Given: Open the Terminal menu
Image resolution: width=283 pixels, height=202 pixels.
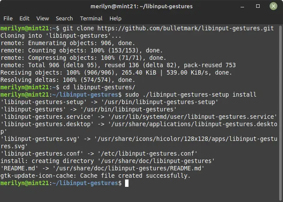Looking at the screenshot, I should pos(91,19).
